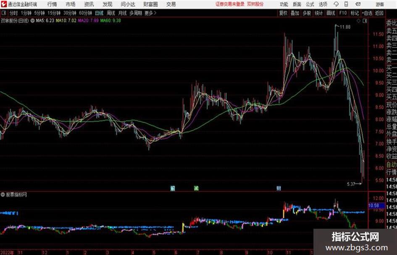The width and height of the screenshot is (397, 255).
Task: Open the 行情 menu
Action: point(52,4)
